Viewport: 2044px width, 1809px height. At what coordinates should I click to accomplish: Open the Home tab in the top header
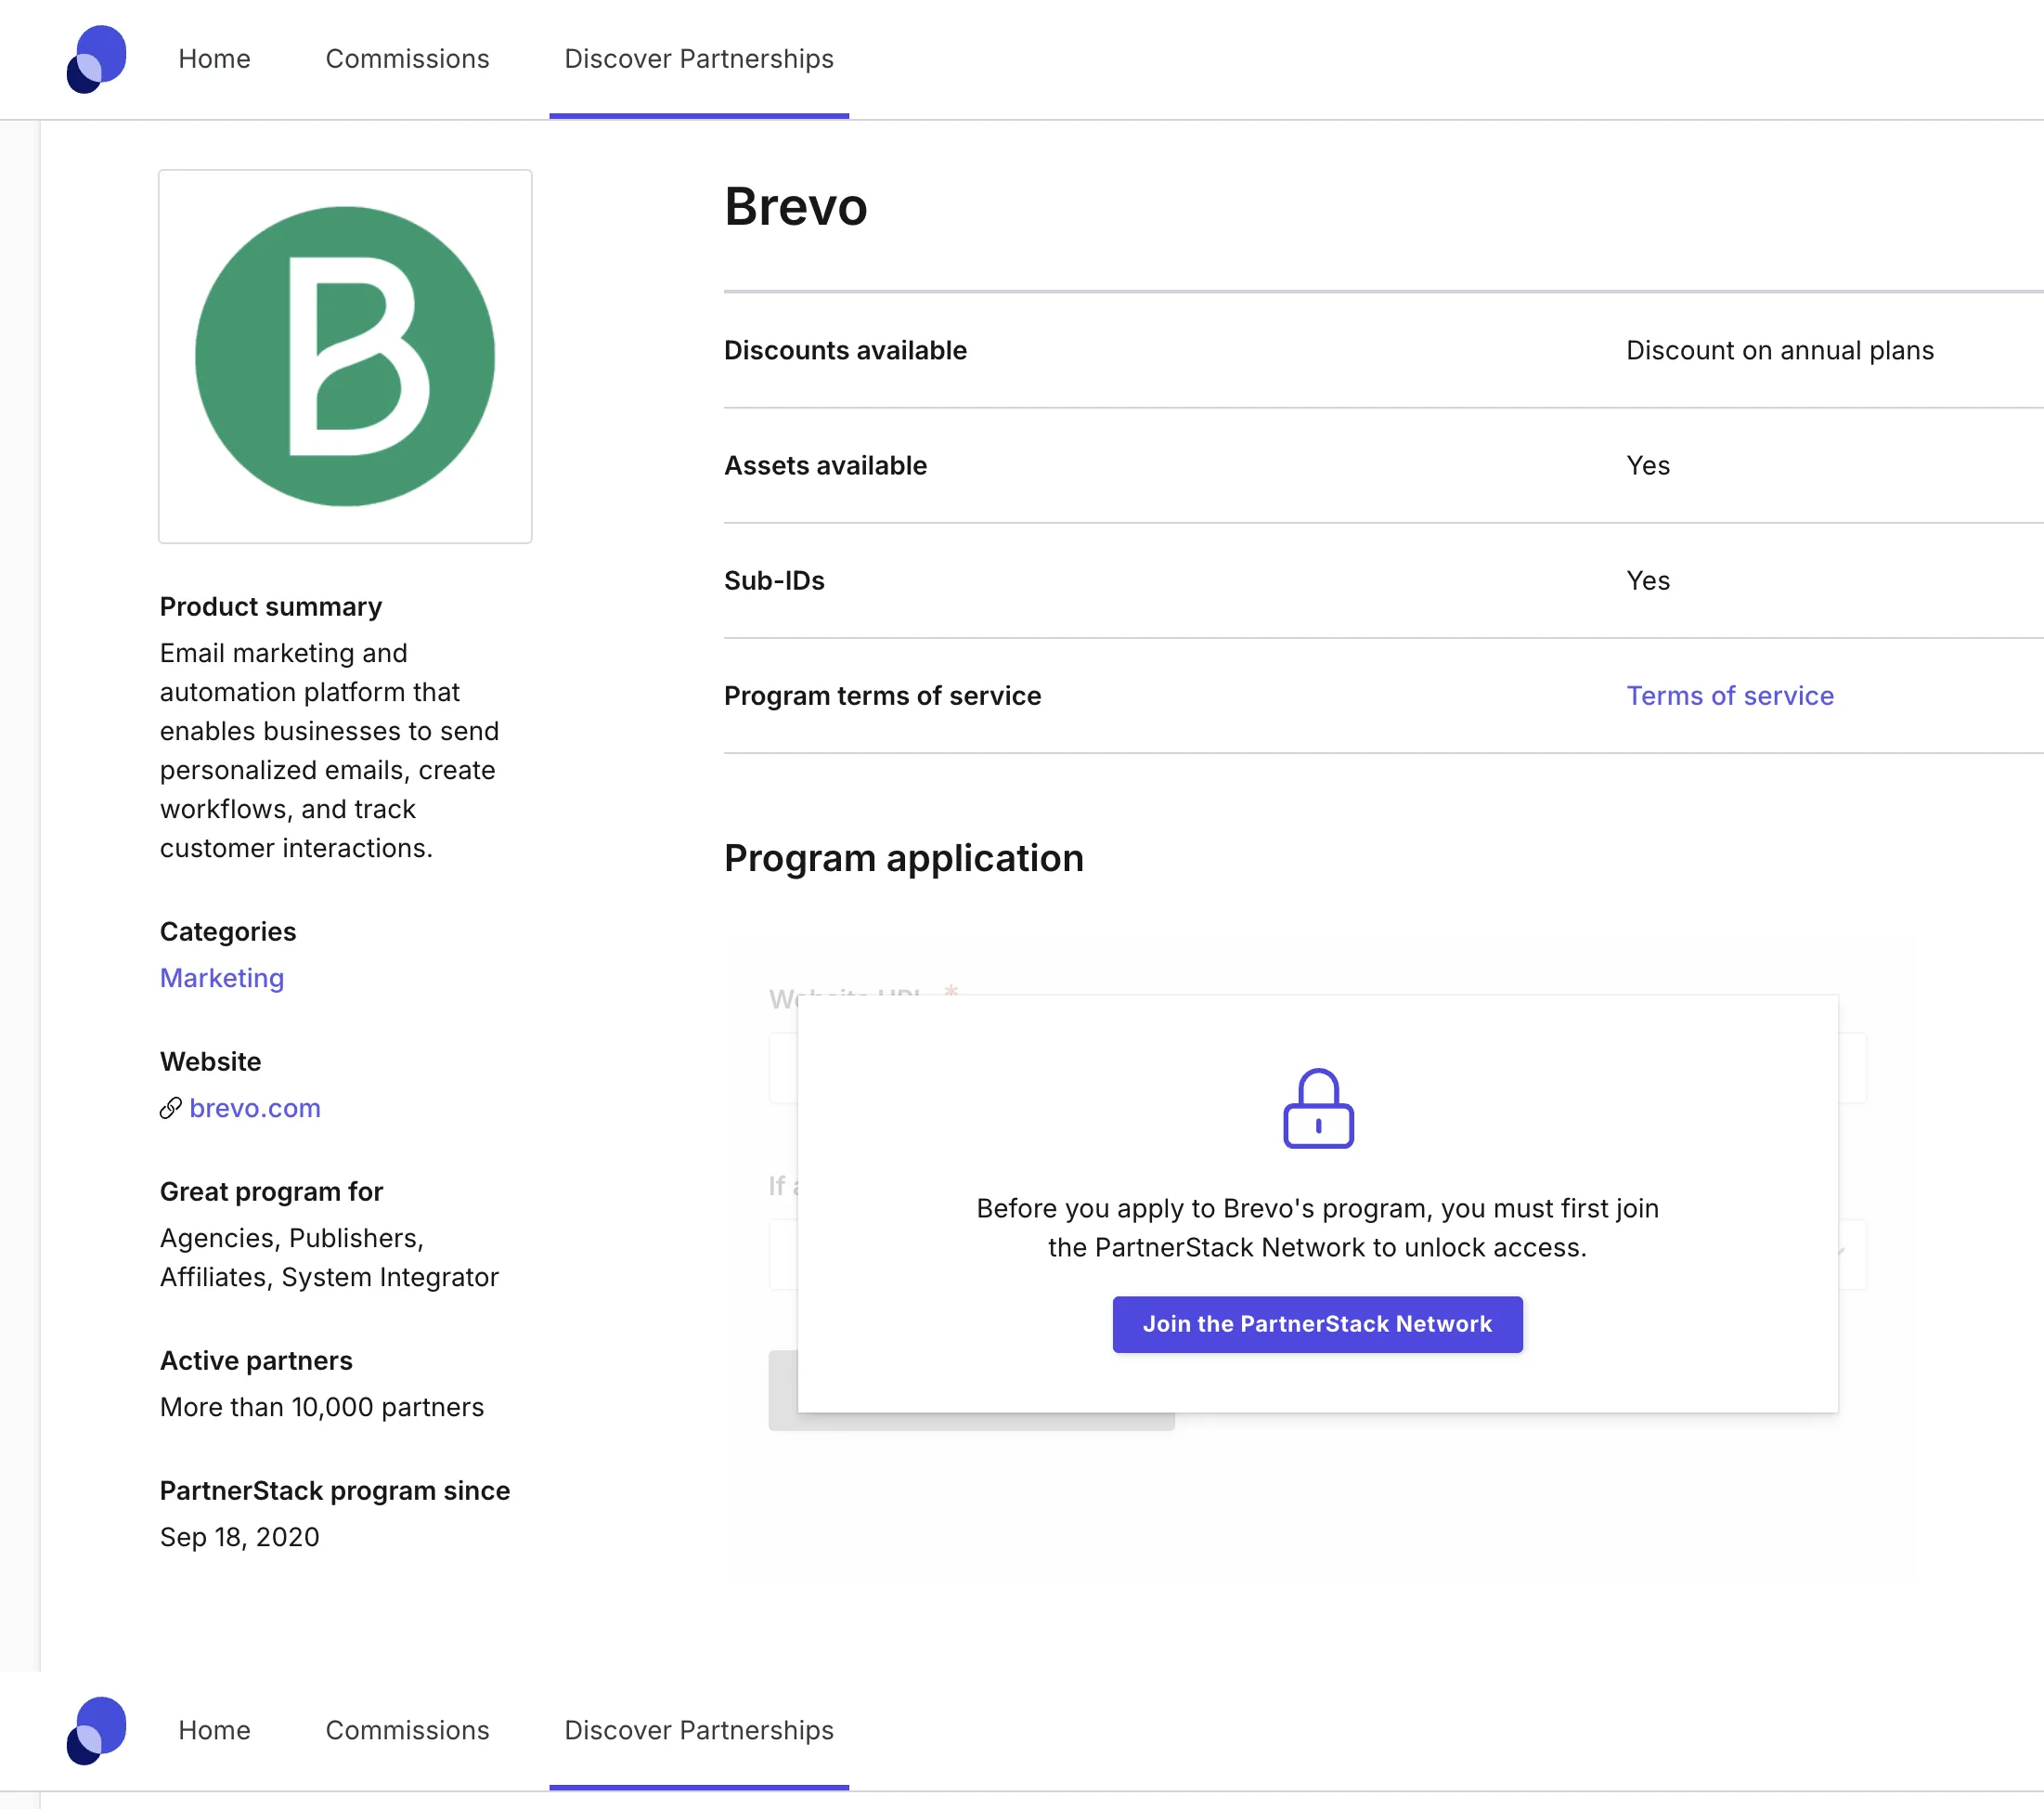click(x=214, y=59)
